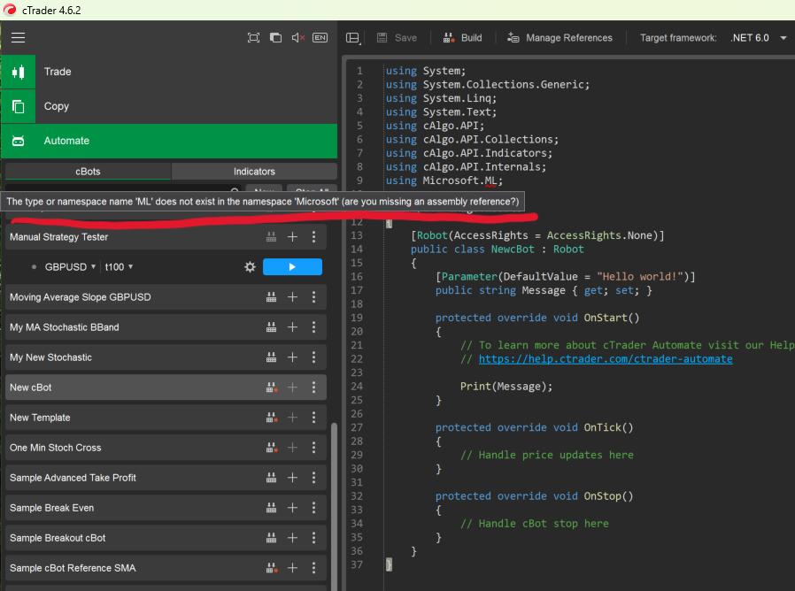
Task: Switch to the Indicators tab
Action: [x=254, y=172]
